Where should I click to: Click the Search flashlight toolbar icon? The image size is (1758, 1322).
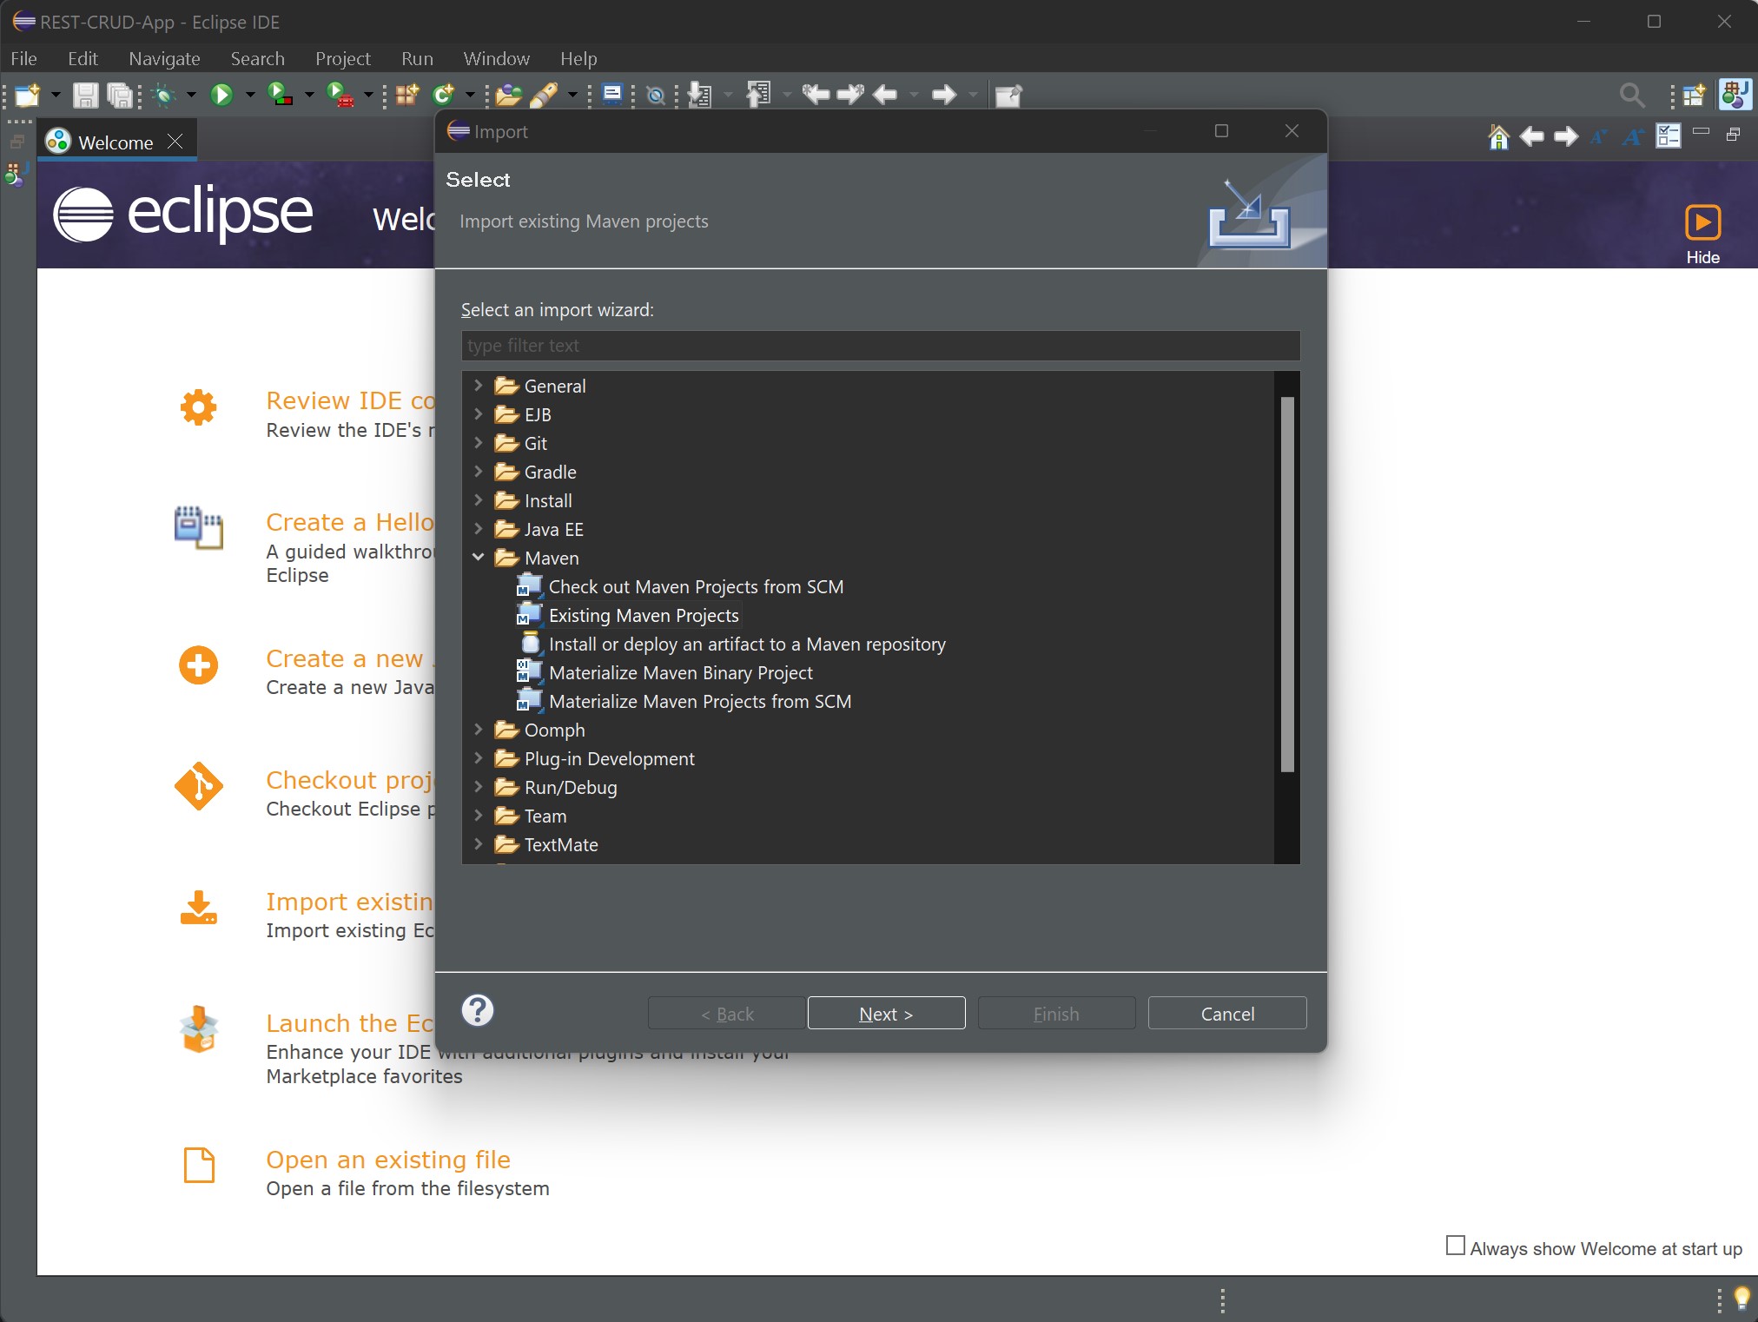pos(544,95)
